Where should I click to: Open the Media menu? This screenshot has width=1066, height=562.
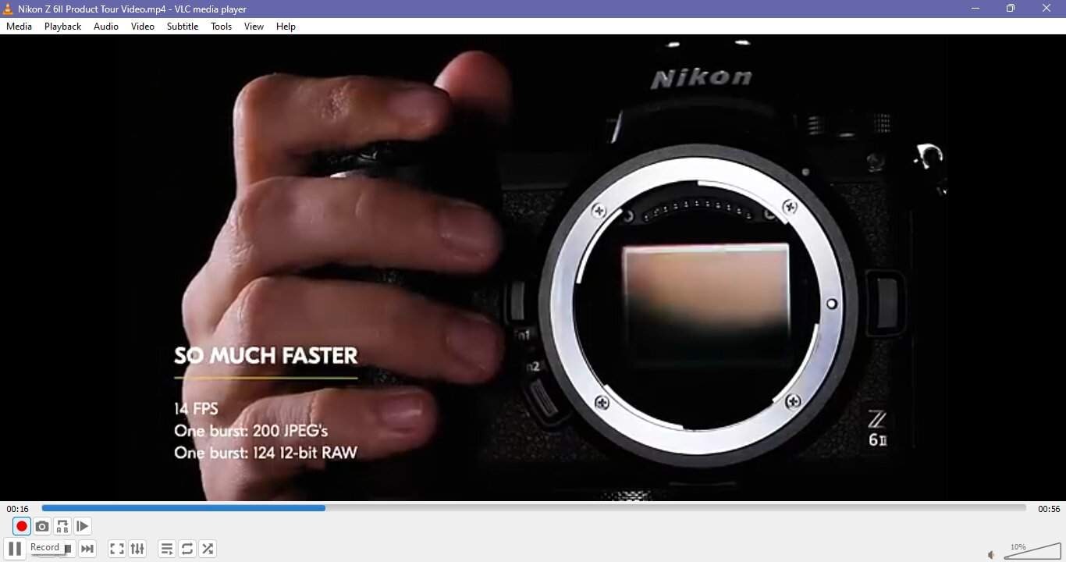coord(19,26)
